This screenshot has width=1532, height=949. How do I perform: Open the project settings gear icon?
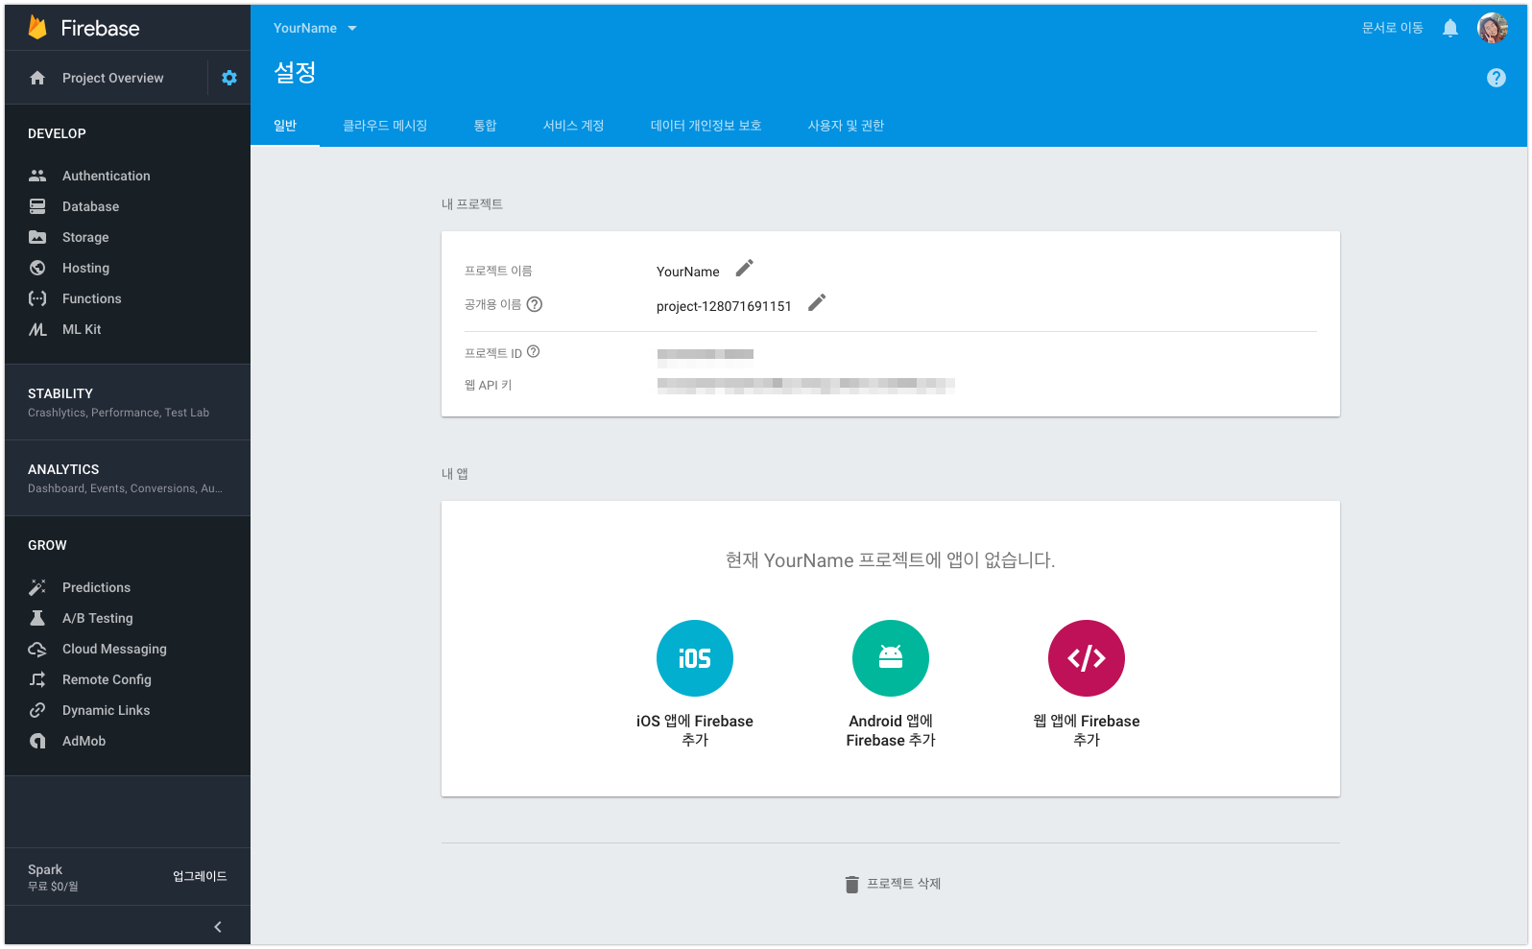click(229, 78)
